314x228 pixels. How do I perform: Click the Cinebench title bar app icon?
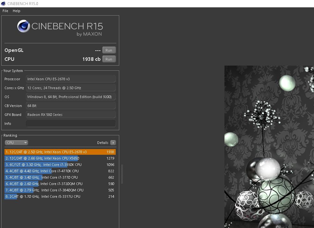pos(3,4)
